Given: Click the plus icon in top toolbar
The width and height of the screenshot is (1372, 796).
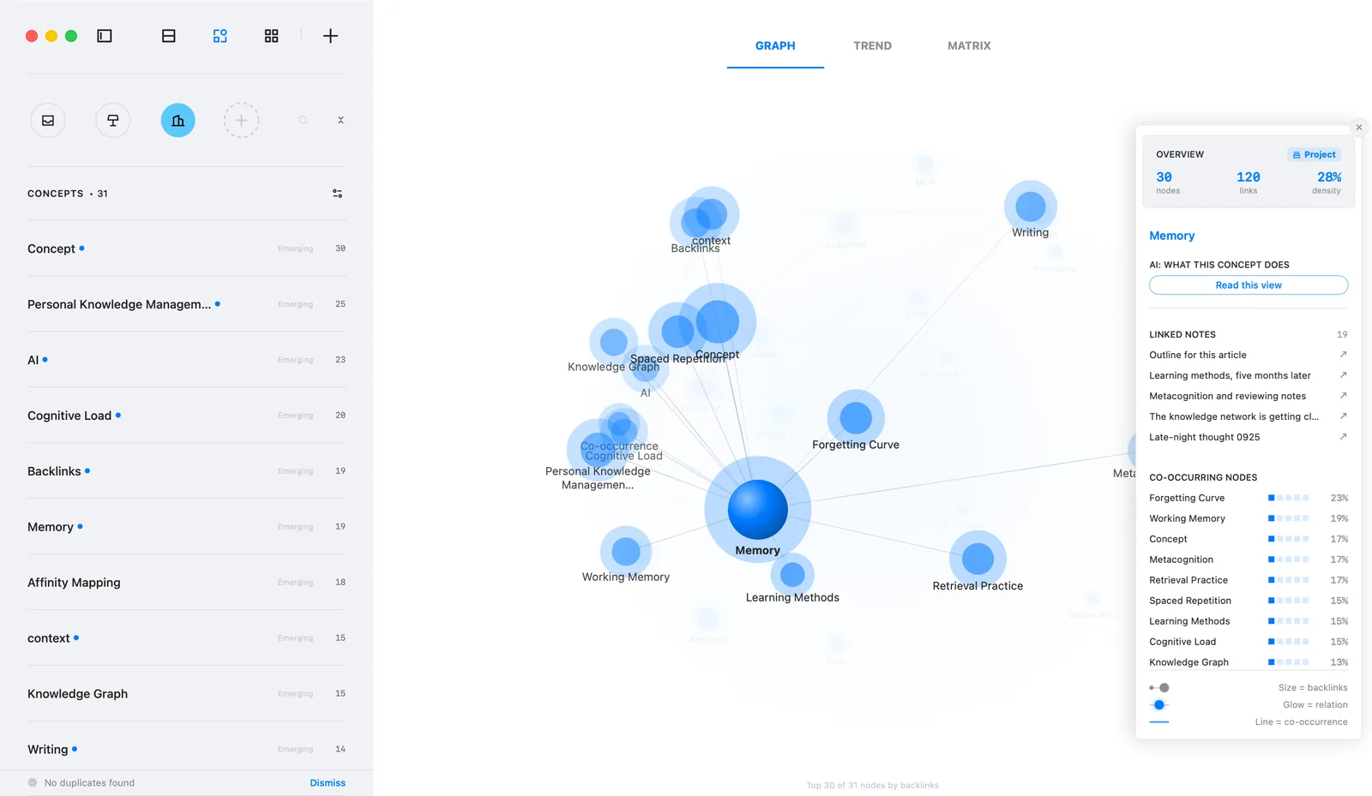Looking at the screenshot, I should pos(330,36).
